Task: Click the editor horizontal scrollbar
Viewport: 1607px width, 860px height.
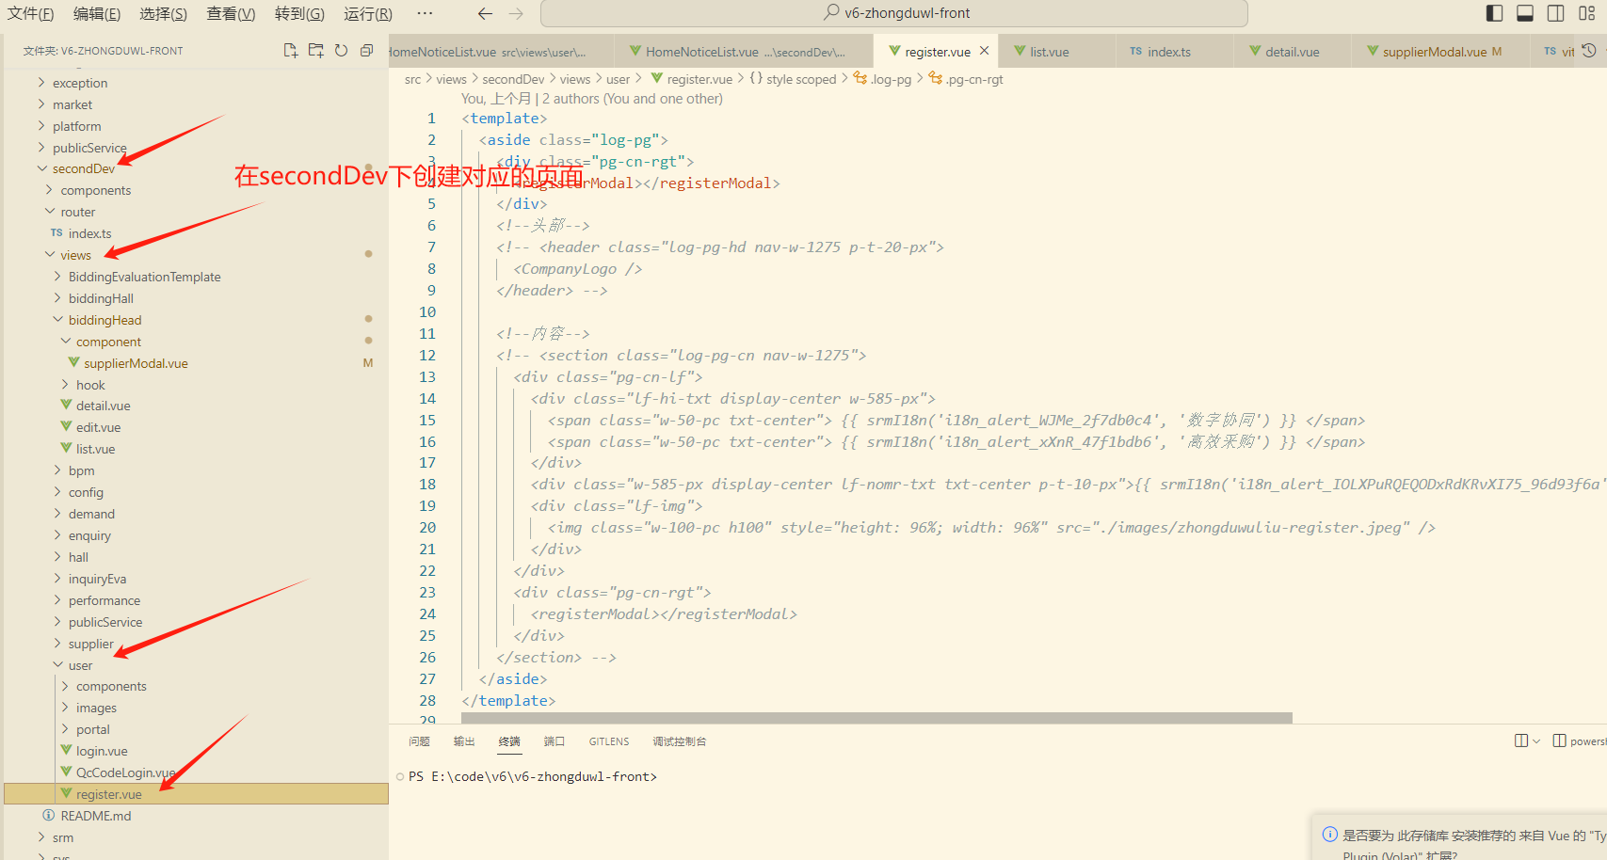Action: tap(876, 718)
